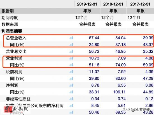
Task: Click pre-tax profit value 11.07
Action: pos(94,72)
